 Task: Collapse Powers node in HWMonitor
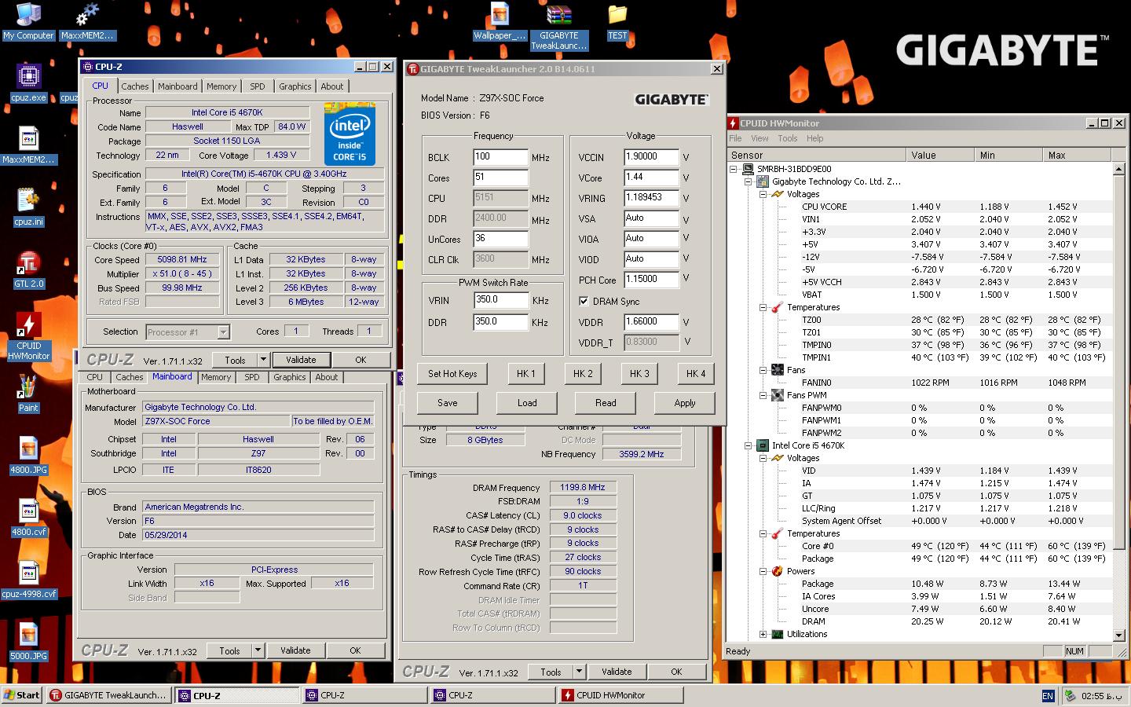[x=763, y=571]
